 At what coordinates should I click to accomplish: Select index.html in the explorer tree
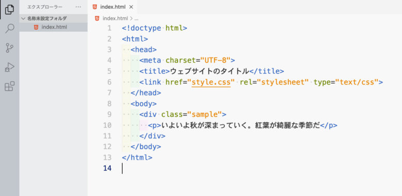(53, 27)
